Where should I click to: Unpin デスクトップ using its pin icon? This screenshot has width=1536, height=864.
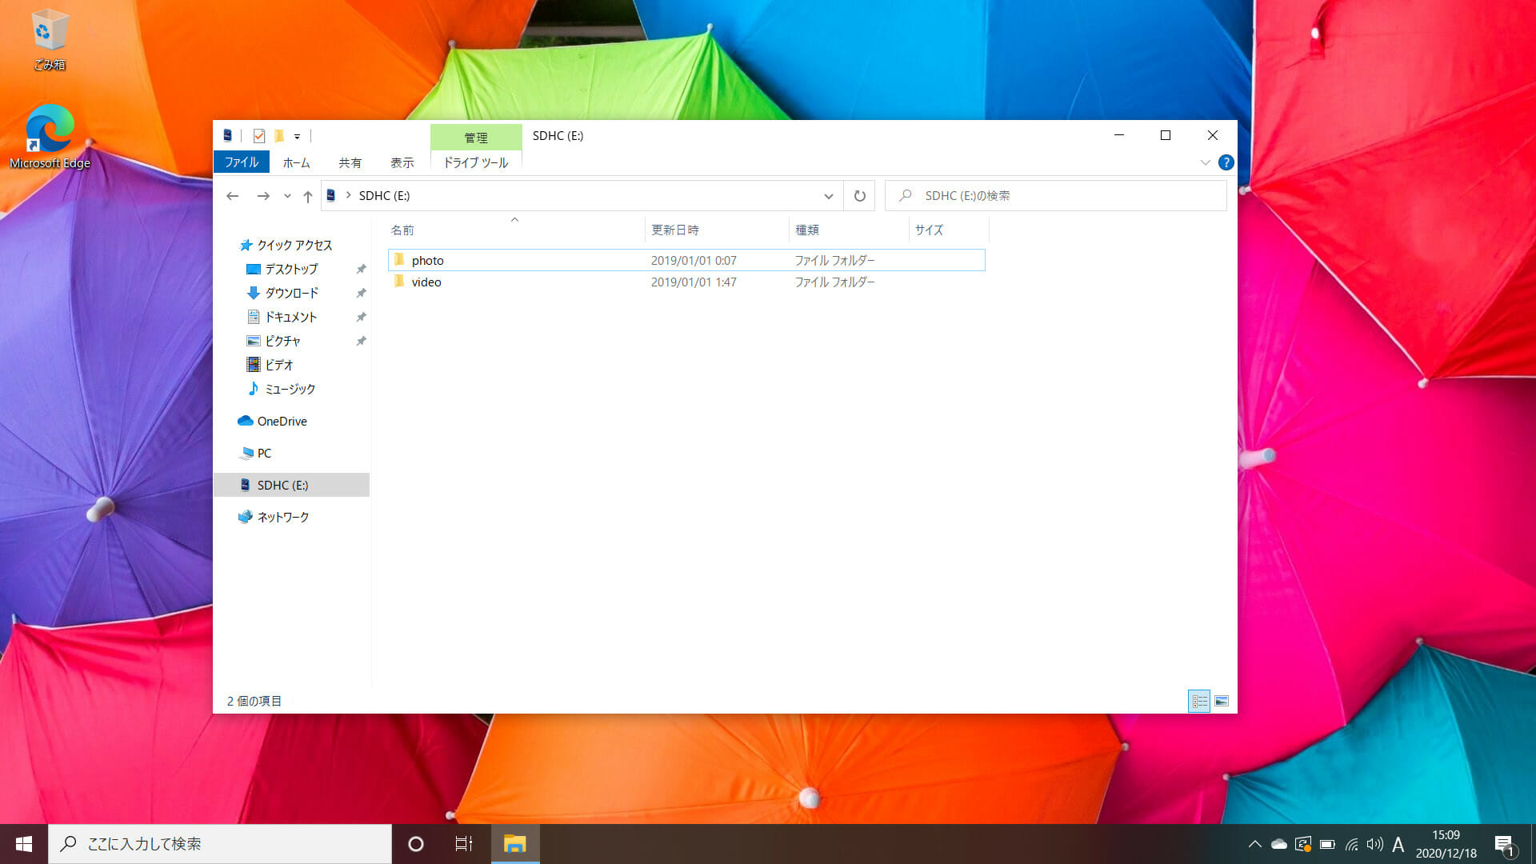(x=361, y=270)
